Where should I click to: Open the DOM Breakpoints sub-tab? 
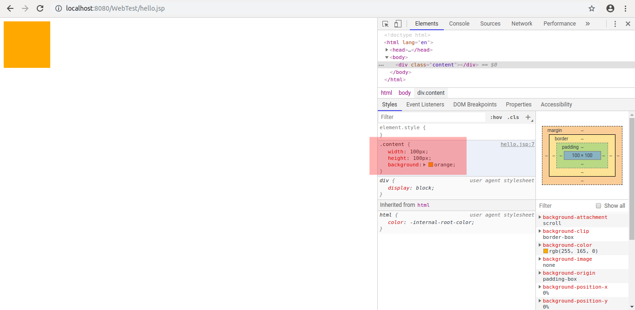pos(475,105)
